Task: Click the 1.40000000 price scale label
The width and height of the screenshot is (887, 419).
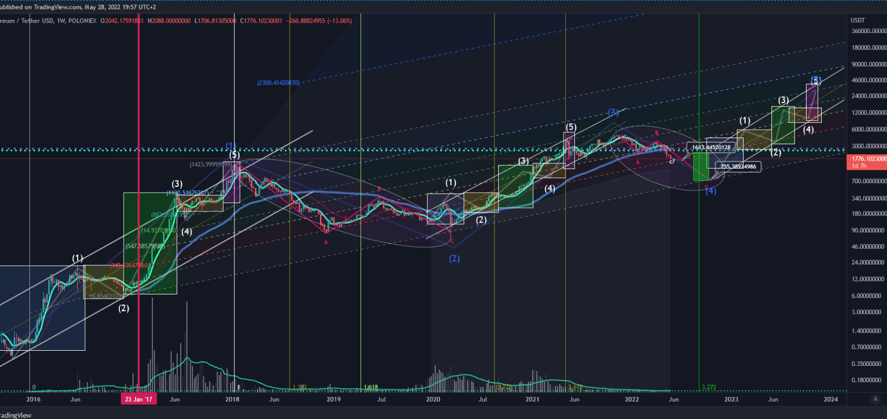Action: click(x=867, y=331)
